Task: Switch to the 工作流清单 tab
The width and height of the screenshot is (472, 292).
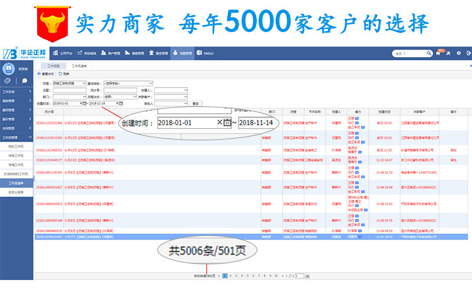Action: [79, 66]
